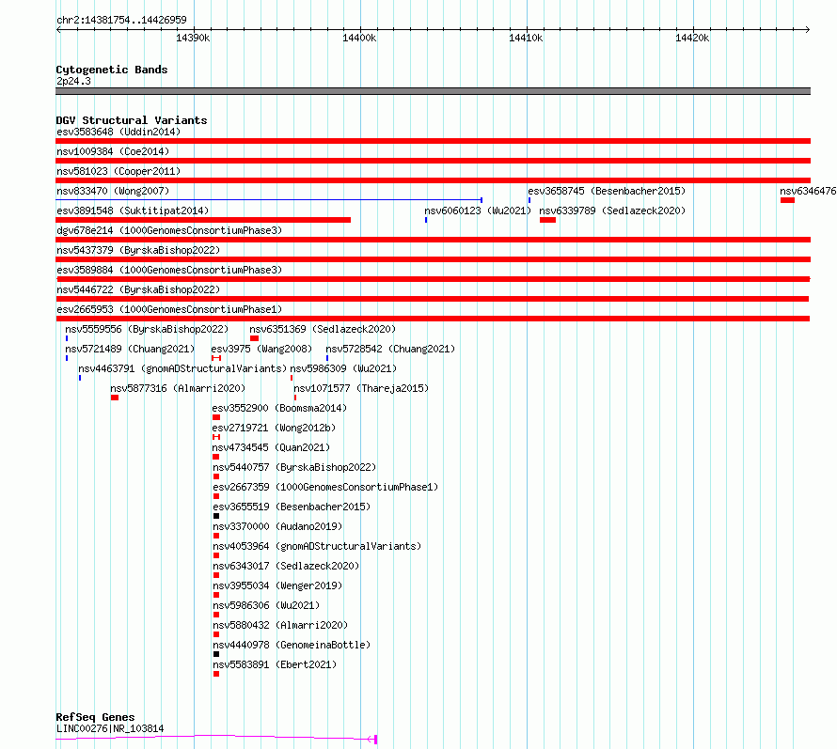Click the red glyph under nsv5583891

click(216, 674)
